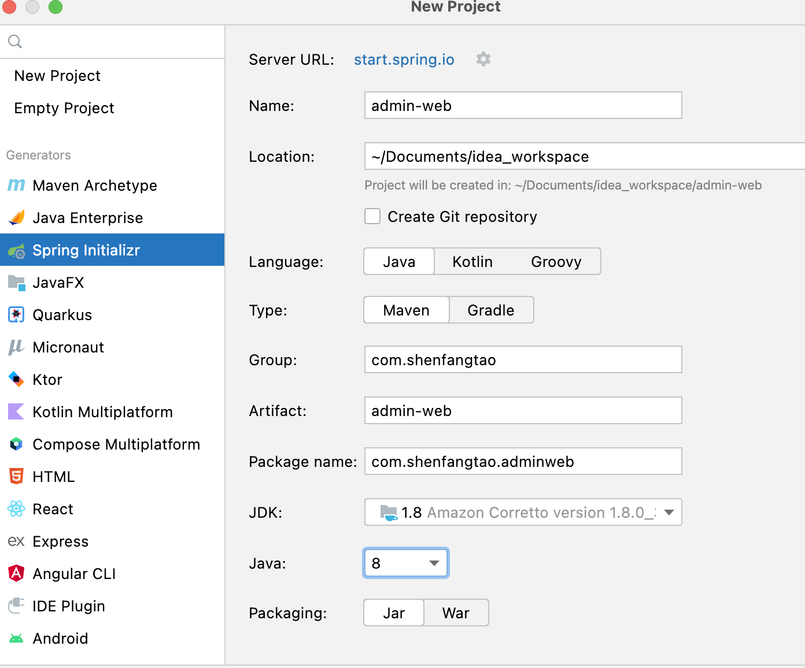805x668 pixels.
Task: Choose Gradle project type
Action: 491,310
